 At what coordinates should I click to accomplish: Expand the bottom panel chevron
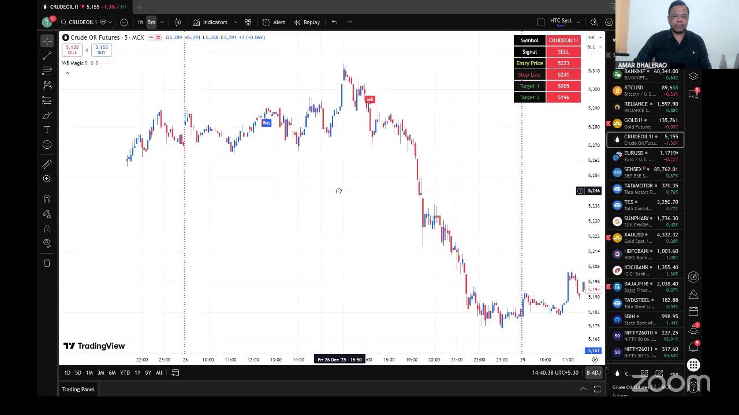[583, 389]
